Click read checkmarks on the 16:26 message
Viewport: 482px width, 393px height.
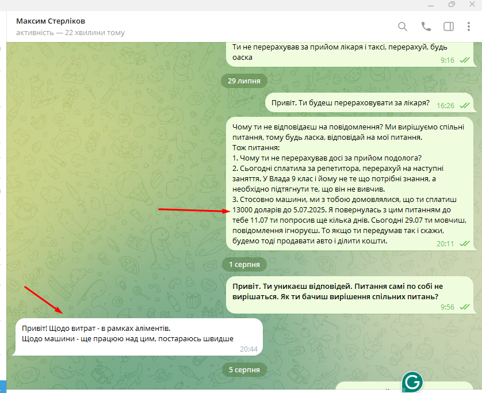pos(465,106)
